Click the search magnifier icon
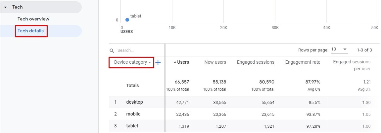Screen dimensions: 381x133 point(112,50)
